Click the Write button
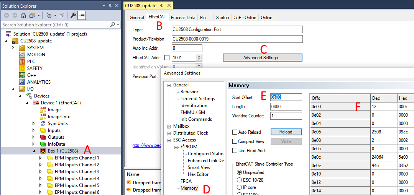This screenshot has width=414, height=195. point(286,141)
